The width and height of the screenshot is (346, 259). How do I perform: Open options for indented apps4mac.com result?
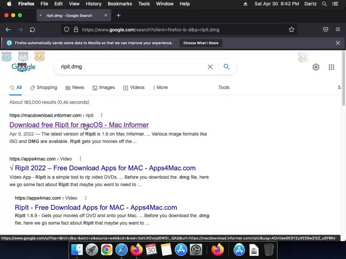pos(86,198)
